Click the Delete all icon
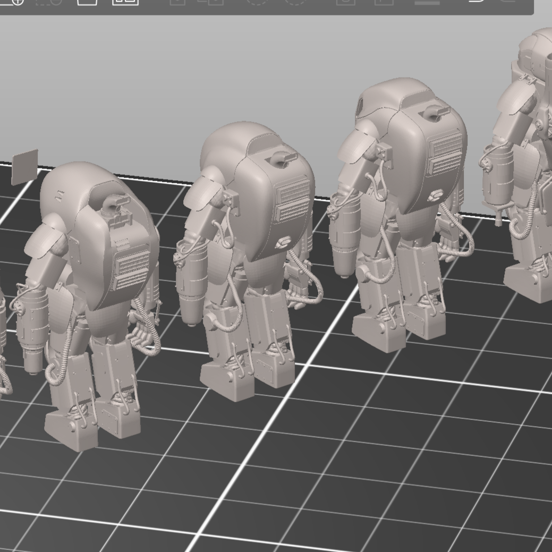This screenshot has height=552, width=552. (87, 2)
